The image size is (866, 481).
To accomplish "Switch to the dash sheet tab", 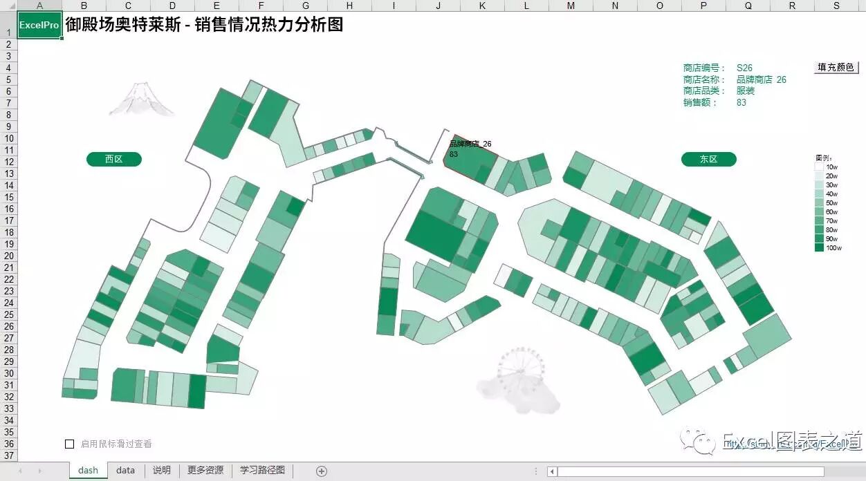I will pyautogui.click(x=88, y=470).
